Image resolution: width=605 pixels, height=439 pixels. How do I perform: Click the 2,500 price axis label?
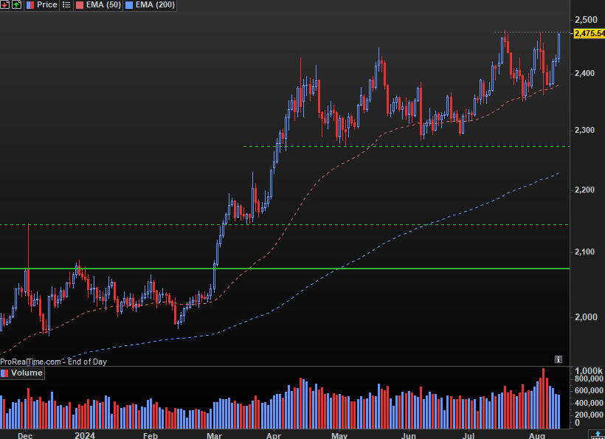point(586,20)
